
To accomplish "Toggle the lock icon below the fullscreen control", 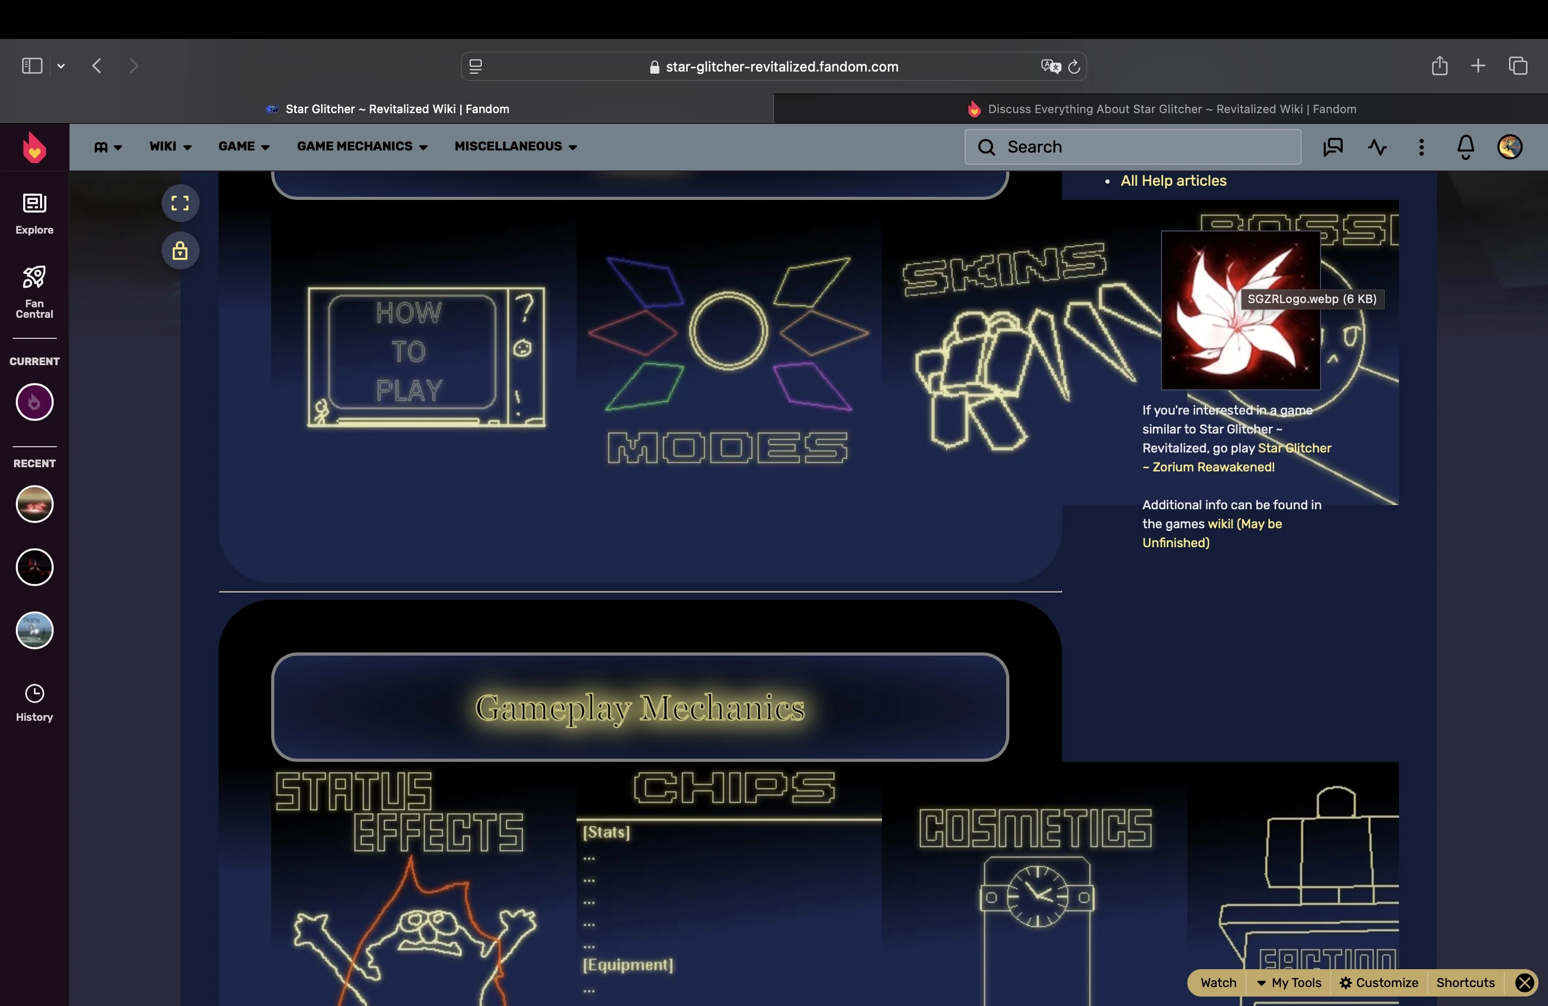I will pos(180,251).
